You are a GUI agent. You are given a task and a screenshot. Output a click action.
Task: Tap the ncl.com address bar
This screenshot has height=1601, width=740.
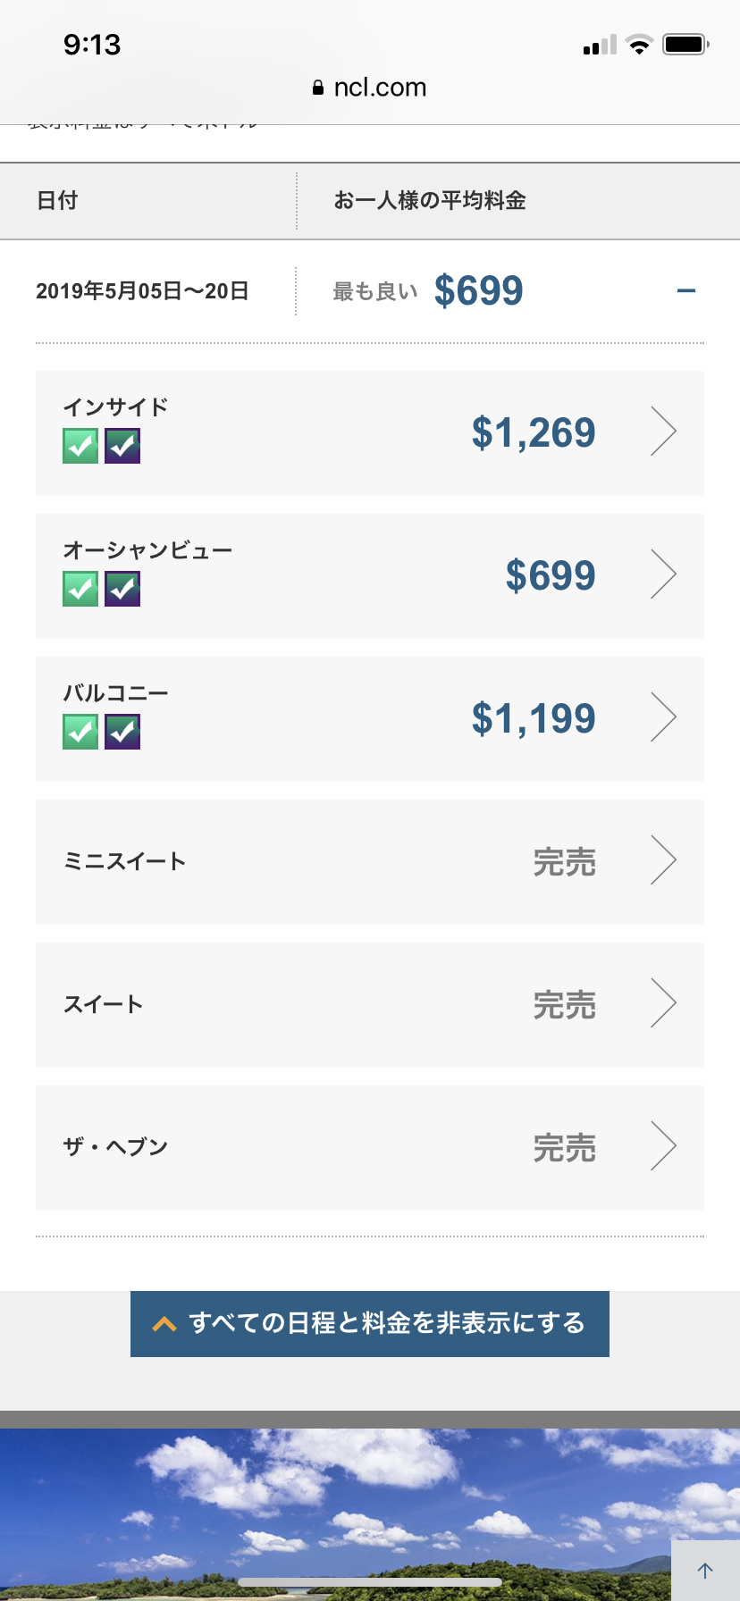coord(370,88)
